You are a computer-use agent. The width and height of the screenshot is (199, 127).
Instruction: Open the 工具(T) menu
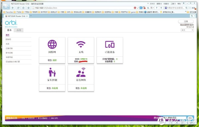[x=173, y=4]
